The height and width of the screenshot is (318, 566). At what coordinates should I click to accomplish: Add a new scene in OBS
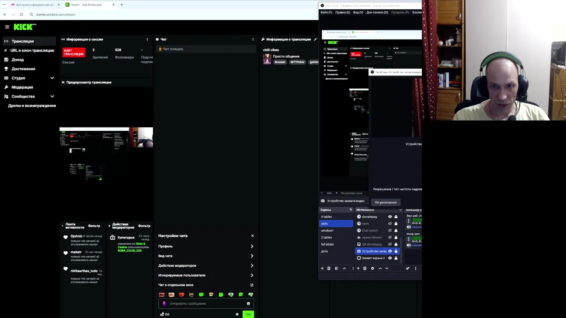[x=322, y=269]
